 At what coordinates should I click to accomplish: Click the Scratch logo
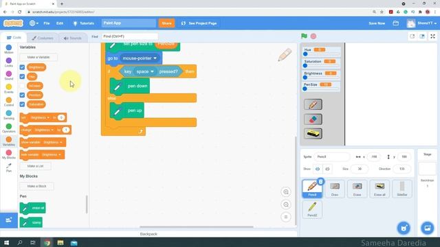click(x=13, y=23)
